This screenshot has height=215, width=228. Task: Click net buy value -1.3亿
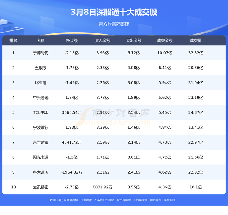point(72,157)
